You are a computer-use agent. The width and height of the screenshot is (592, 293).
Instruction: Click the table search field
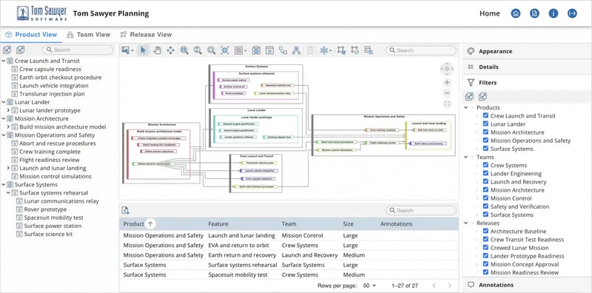pyautogui.click(x=420, y=211)
